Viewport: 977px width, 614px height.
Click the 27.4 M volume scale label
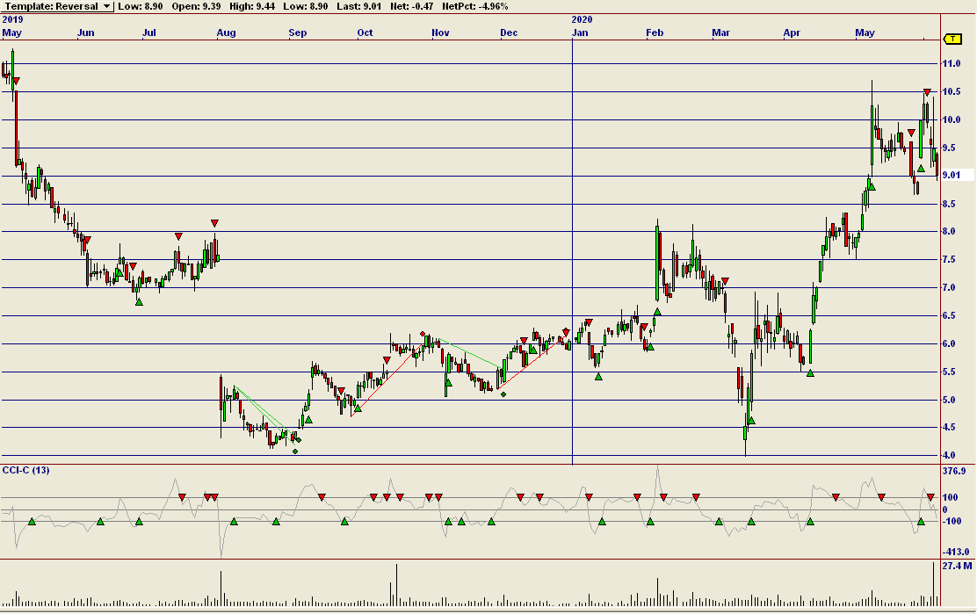coord(957,566)
